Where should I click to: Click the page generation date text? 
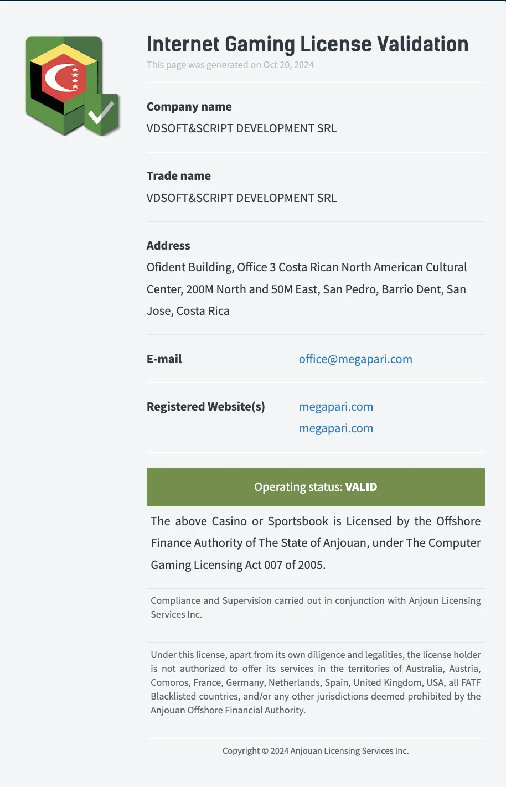(x=230, y=65)
